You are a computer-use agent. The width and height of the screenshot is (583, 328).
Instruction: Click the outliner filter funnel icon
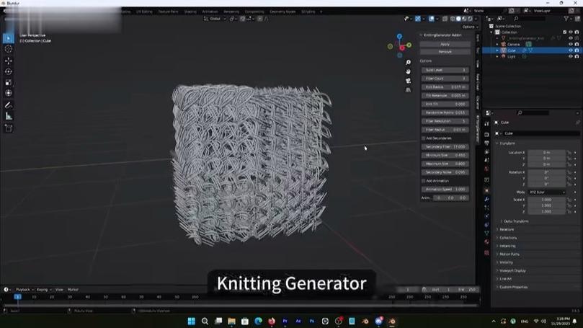[566, 19]
